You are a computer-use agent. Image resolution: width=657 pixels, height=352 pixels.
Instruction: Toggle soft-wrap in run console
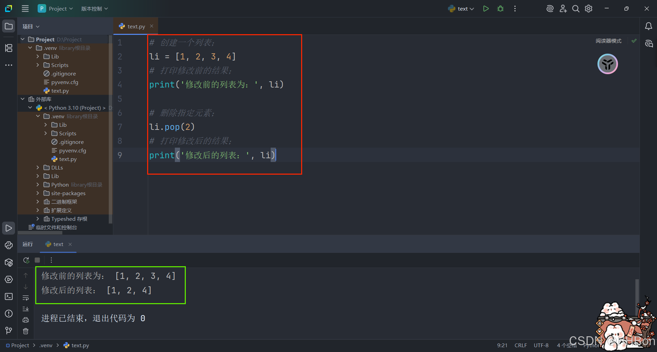[26, 298]
